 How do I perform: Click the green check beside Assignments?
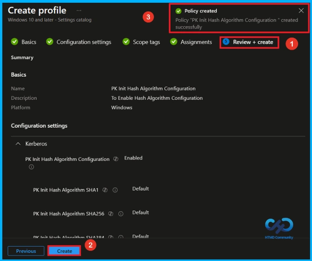(x=174, y=42)
